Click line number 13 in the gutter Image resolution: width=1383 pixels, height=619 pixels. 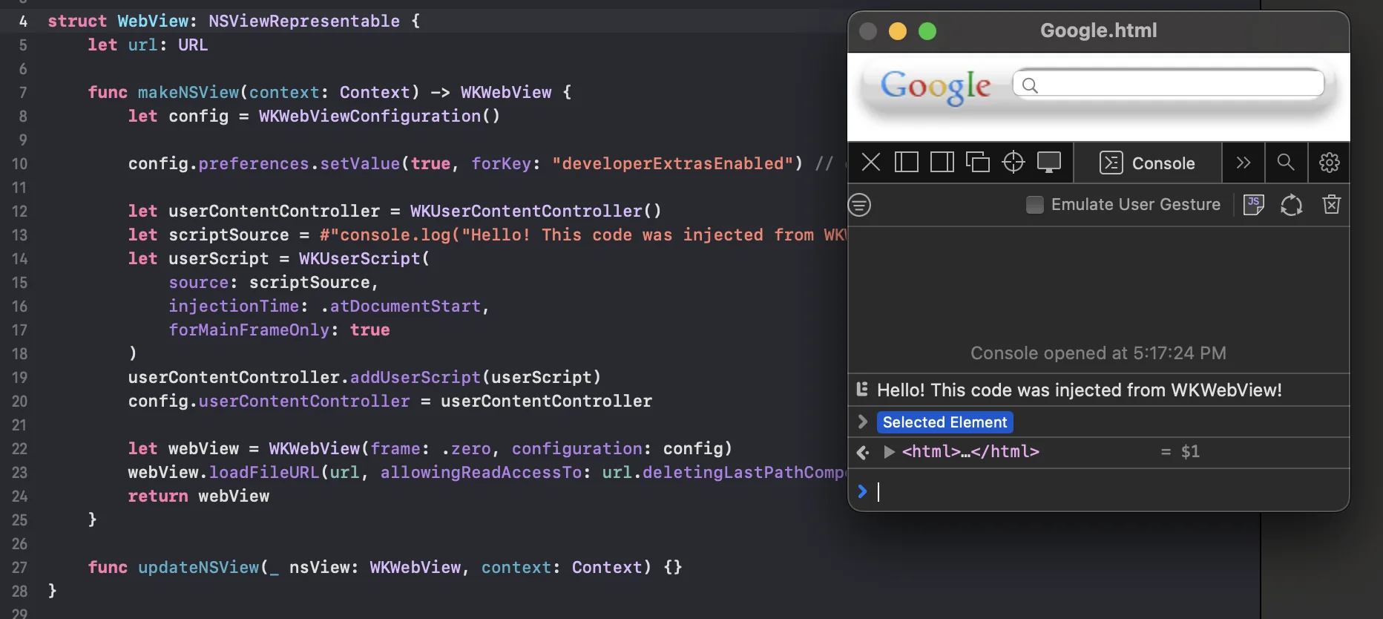click(x=19, y=235)
